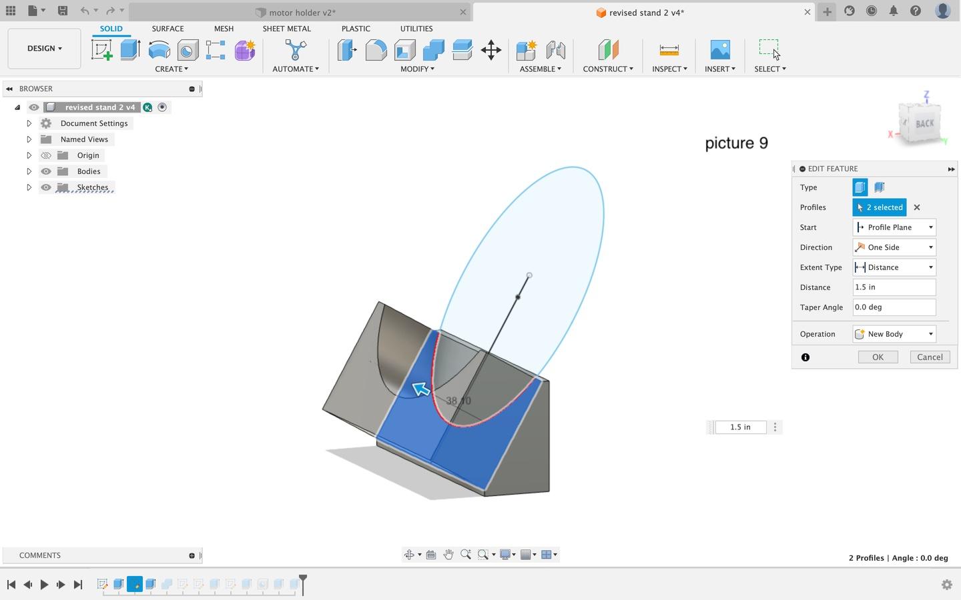Screen dimensions: 961x600
Task: Open the Extent Type dropdown
Action: click(x=894, y=267)
